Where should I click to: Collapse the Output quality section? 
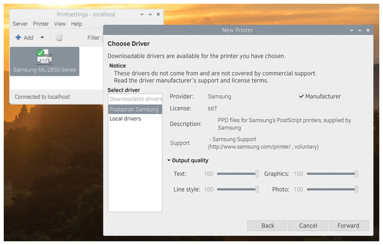click(x=169, y=160)
